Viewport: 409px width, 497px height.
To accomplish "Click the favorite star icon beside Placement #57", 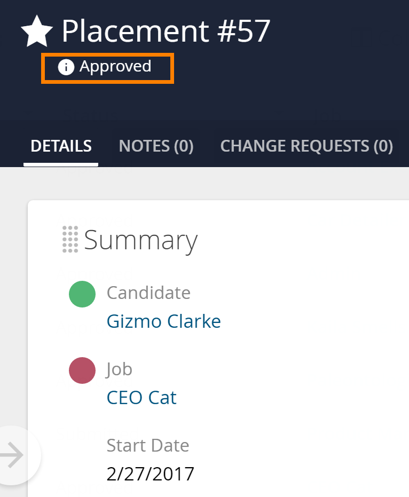I will pos(37,31).
